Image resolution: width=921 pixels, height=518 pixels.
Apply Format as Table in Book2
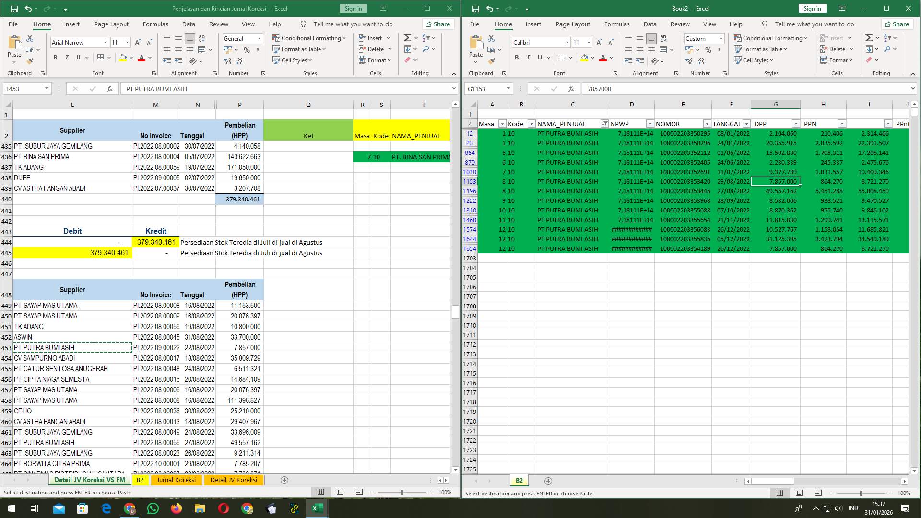coord(761,49)
